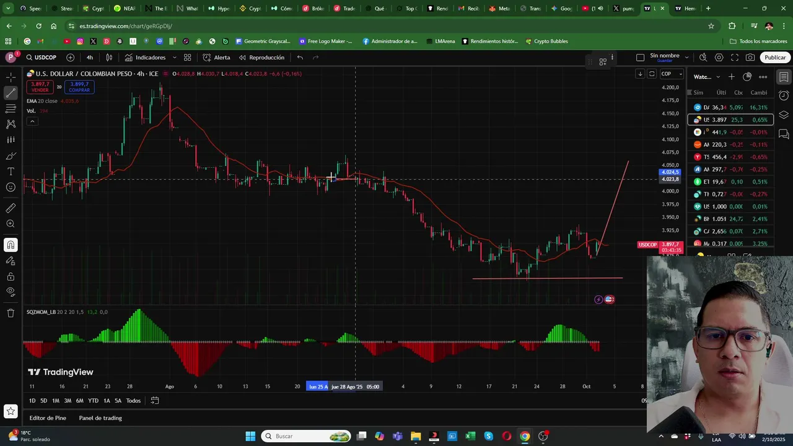This screenshot has height=446, width=793.
Task: Reload the browser page
Action: pyautogui.click(x=38, y=26)
